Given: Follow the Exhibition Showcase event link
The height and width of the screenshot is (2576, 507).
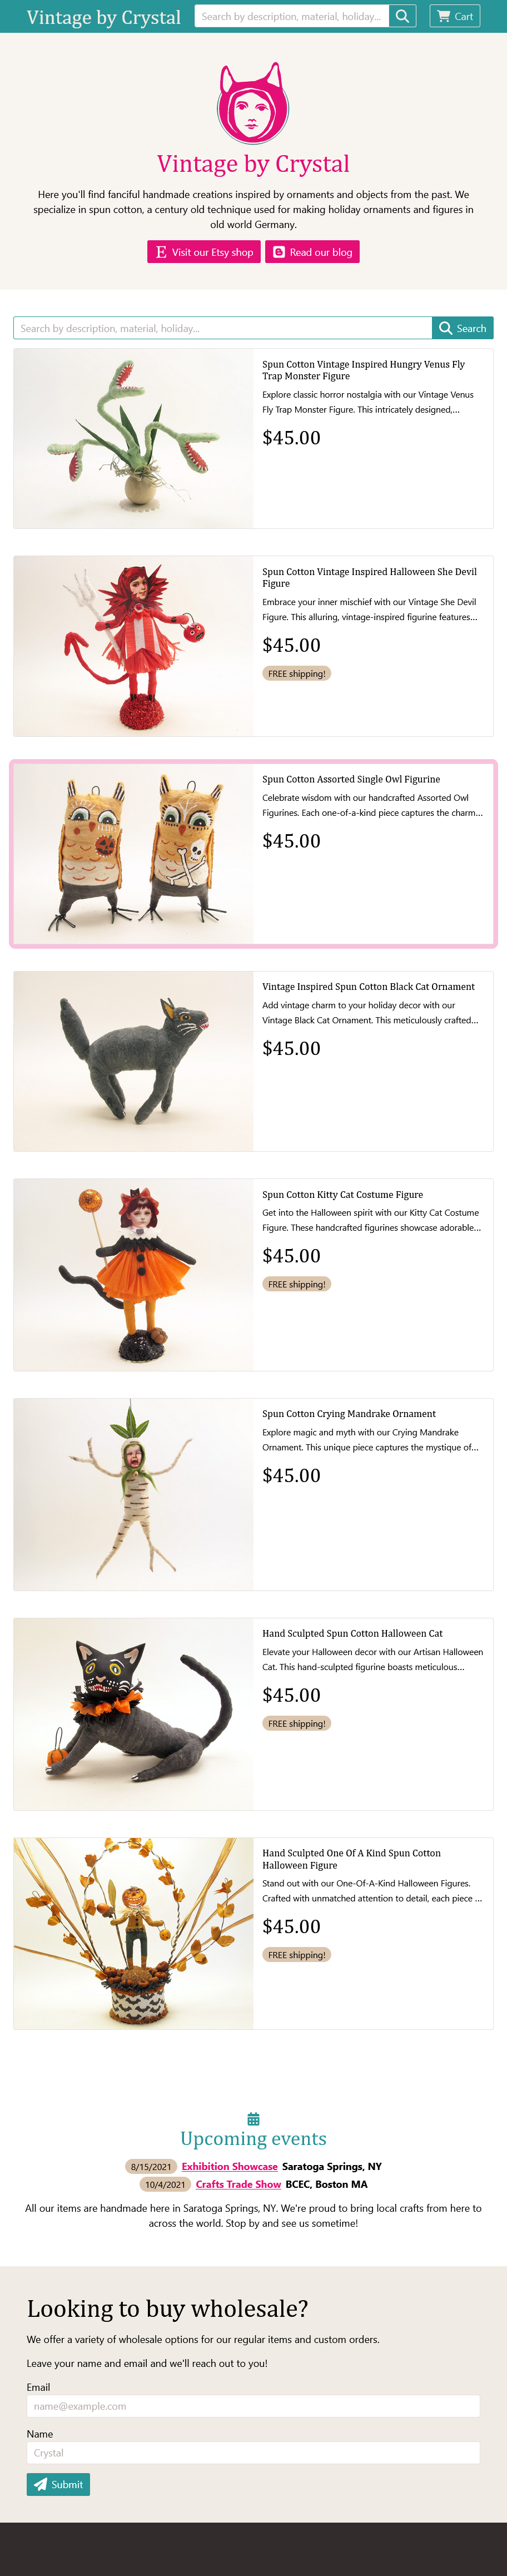Looking at the screenshot, I should [x=229, y=2167].
